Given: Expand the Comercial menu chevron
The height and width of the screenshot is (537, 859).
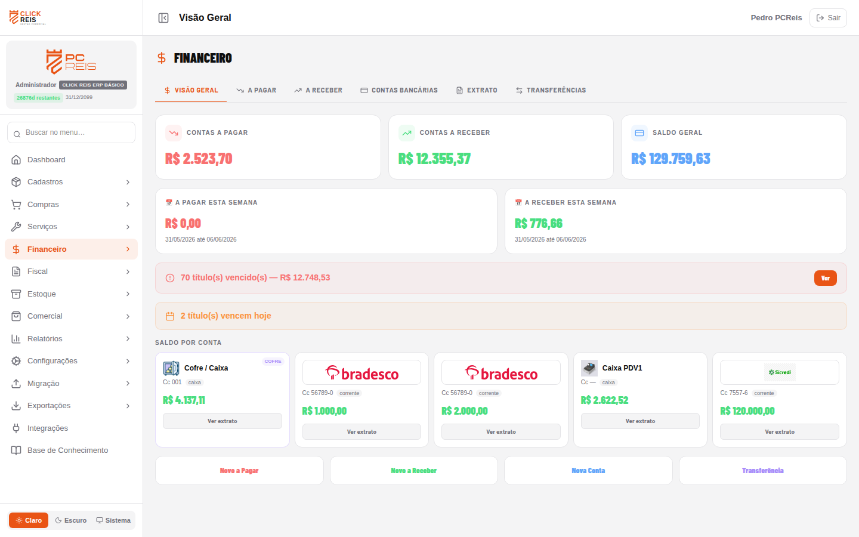Looking at the screenshot, I should pyautogui.click(x=128, y=316).
